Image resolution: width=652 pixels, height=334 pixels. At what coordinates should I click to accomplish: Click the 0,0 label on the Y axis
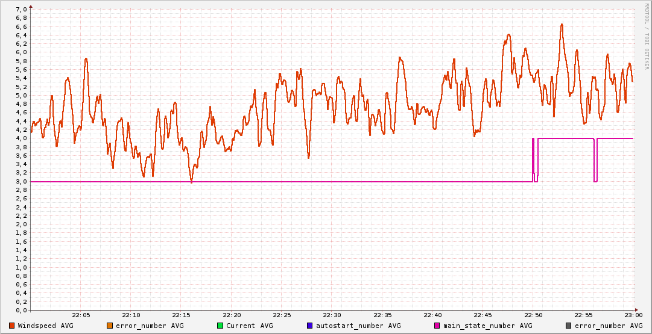pos(21,310)
